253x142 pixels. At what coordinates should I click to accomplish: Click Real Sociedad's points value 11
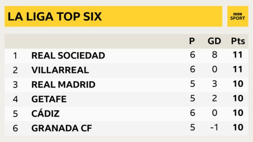[x=238, y=55]
